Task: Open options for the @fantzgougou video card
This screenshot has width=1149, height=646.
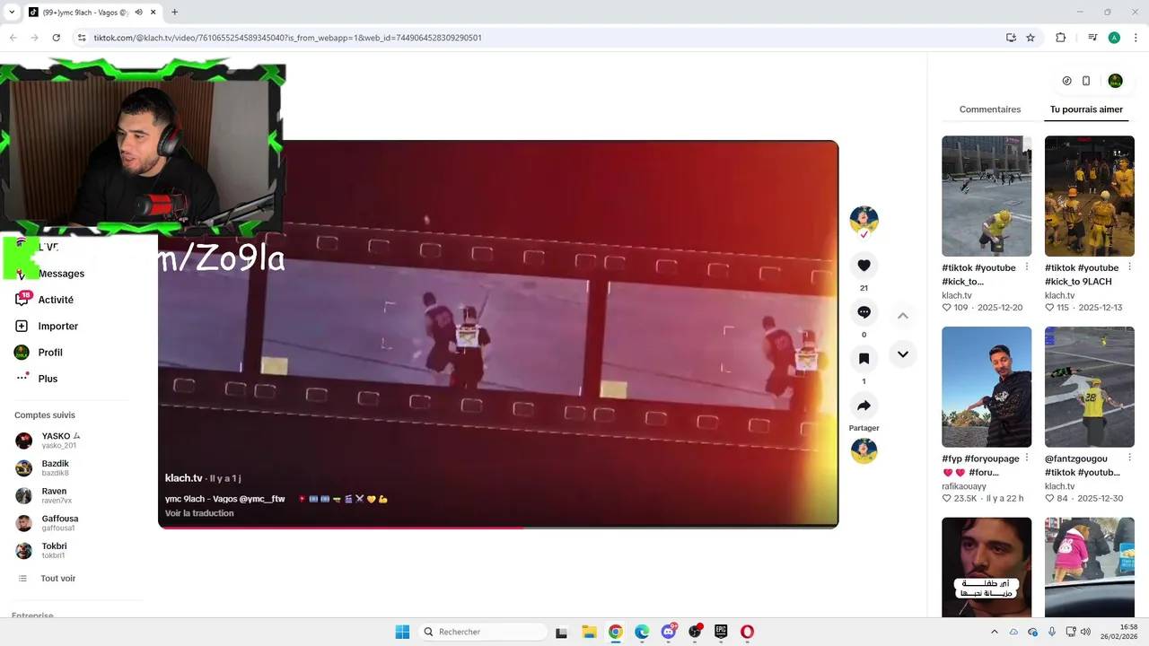Action: 1130,458
